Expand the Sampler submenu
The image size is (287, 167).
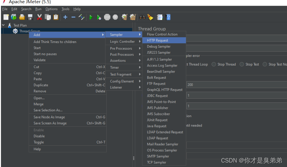124,34
